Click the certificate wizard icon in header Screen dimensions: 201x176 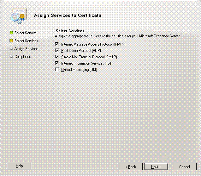pyautogui.click(x=17, y=15)
